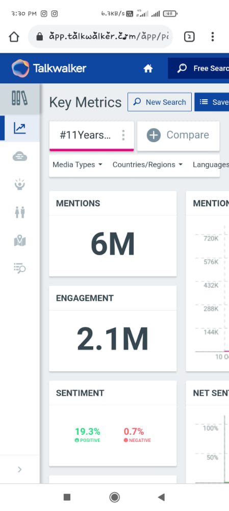Open the themes cloud sidebar icon
Image resolution: width=229 pixels, height=511 pixels.
[20, 157]
